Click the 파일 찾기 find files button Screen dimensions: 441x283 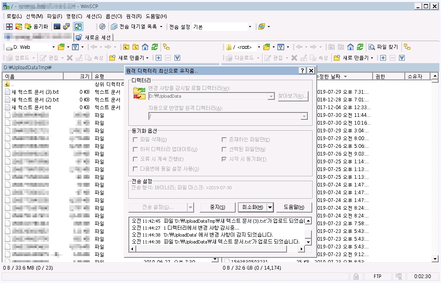point(384,47)
